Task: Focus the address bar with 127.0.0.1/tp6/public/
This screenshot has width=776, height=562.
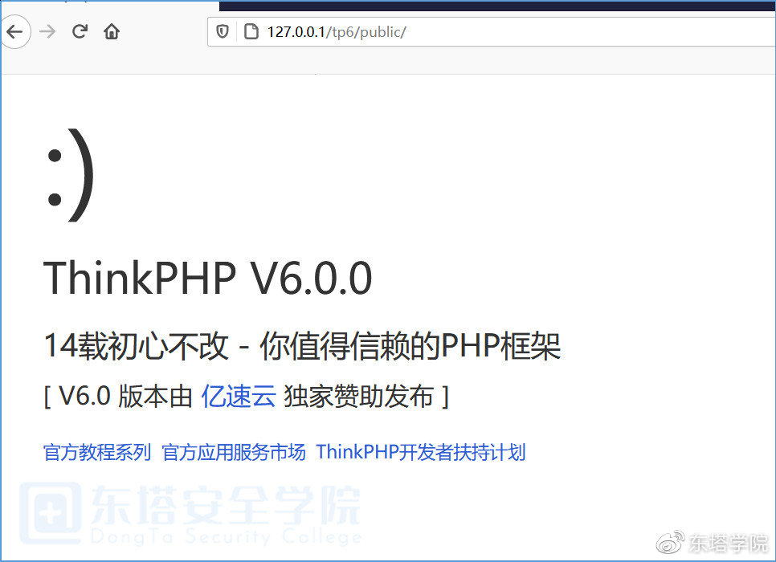Action: pos(492,31)
